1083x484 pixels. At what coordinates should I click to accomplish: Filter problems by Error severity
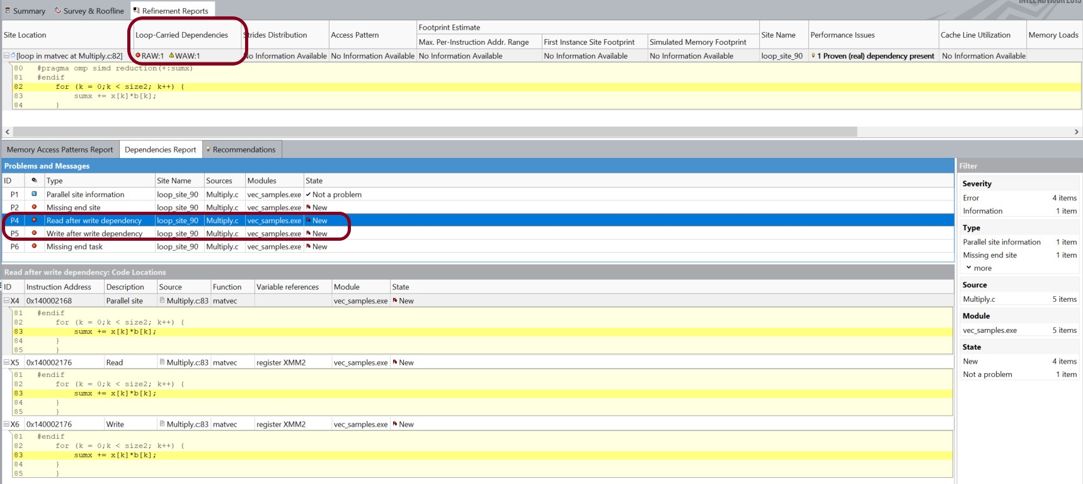pyautogui.click(x=971, y=198)
